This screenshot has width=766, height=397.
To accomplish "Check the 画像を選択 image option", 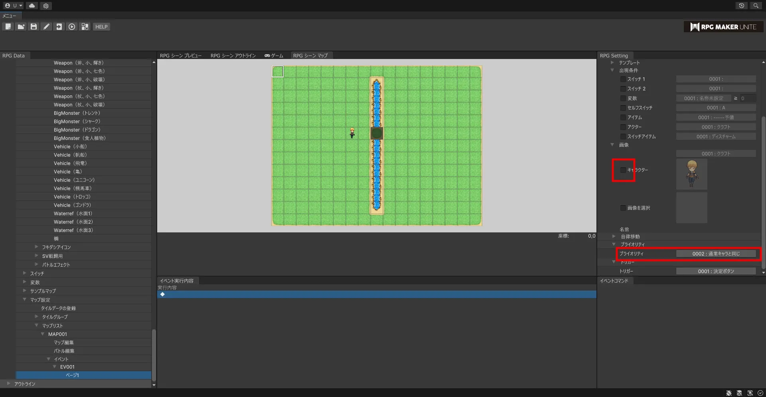I will pyautogui.click(x=623, y=208).
